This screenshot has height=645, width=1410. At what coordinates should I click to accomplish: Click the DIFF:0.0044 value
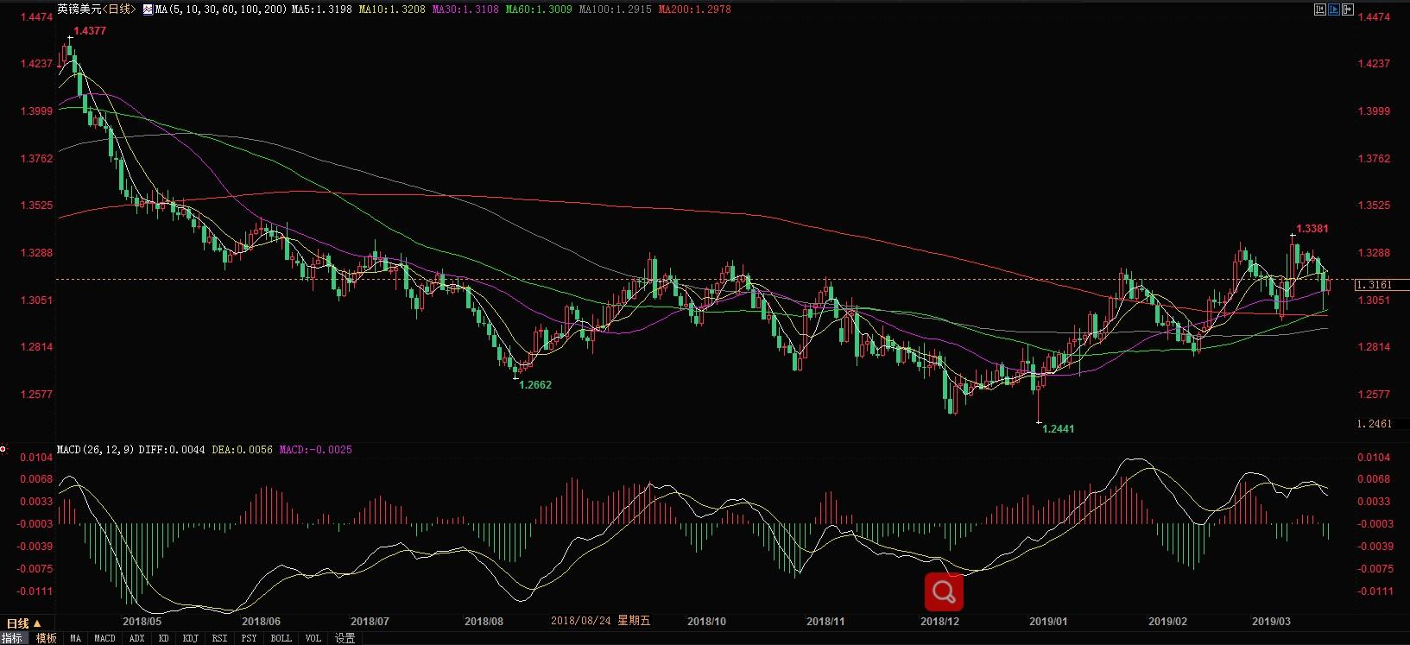click(x=172, y=450)
